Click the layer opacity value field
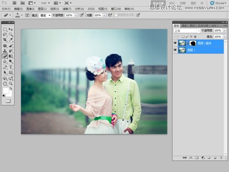This screenshot has height=172, width=229. [218, 31]
